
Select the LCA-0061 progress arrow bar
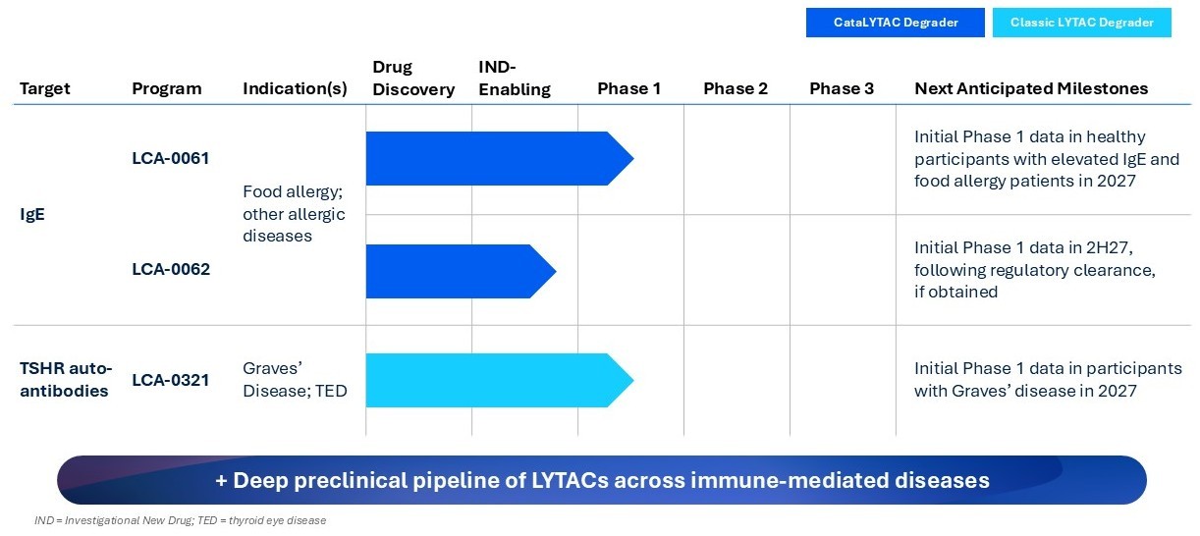[500, 158]
